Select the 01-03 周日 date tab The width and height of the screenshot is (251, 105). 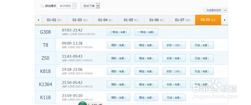coord(80,20)
